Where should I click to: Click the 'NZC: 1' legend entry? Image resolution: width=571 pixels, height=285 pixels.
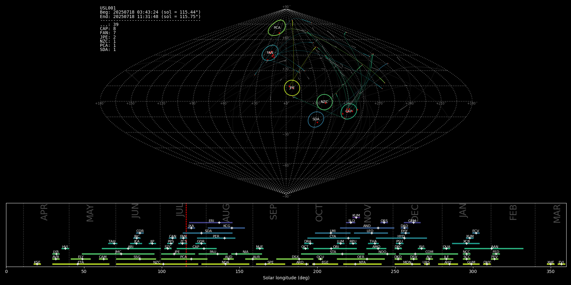pyautogui.click(x=108, y=41)
